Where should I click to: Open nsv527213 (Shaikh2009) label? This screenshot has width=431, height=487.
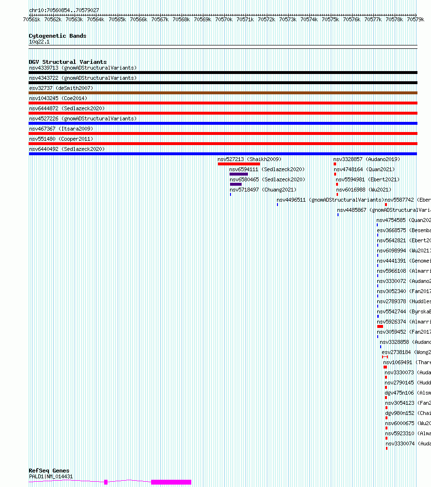pos(249,159)
